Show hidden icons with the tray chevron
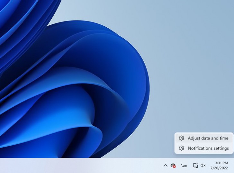The width and height of the screenshot is (234, 173). (165, 166)
